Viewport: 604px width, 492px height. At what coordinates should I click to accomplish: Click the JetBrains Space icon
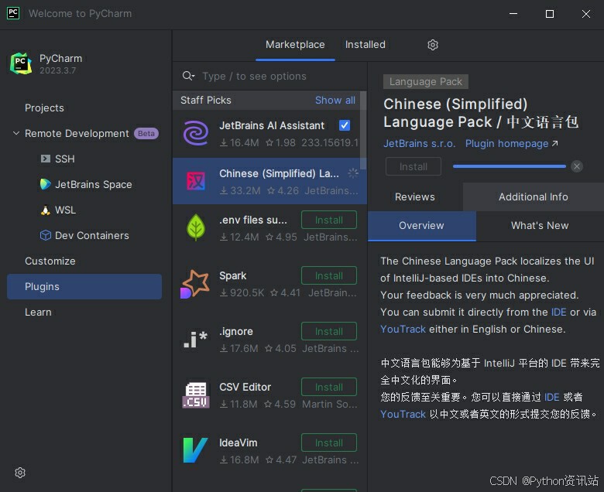pos(46,184)
